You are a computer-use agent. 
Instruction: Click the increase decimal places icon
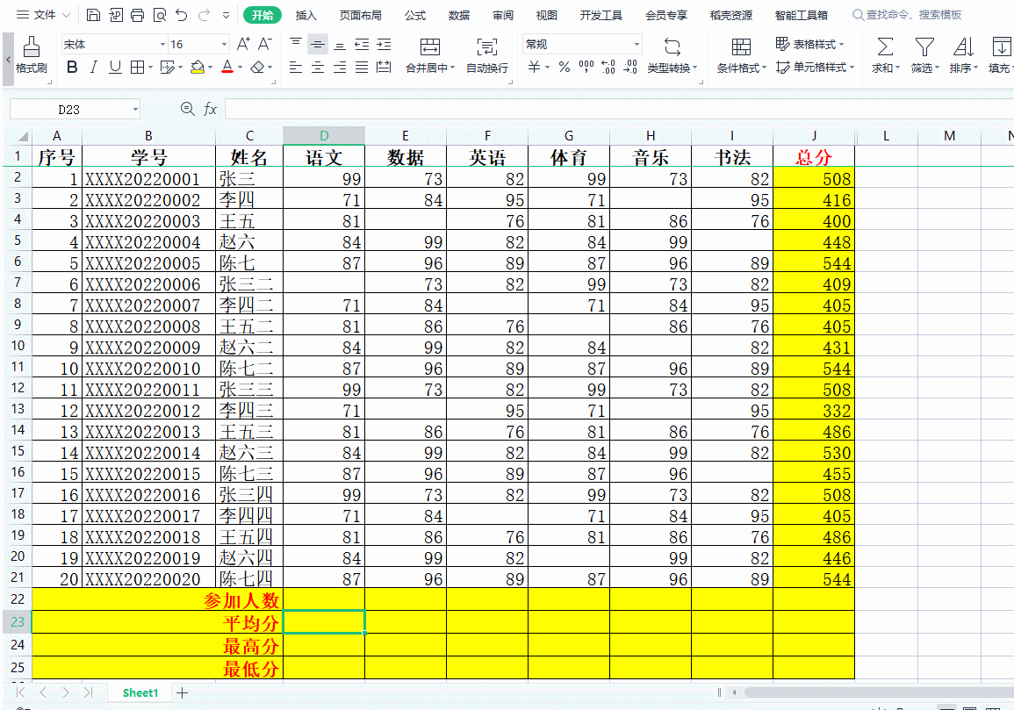608,67
